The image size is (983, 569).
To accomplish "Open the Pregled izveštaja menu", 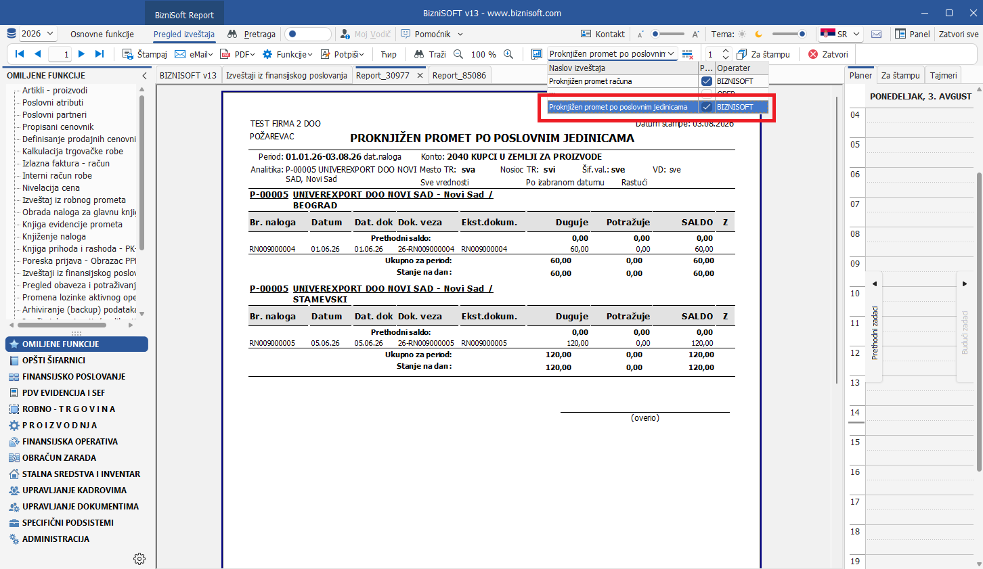I will pos(184,34).
